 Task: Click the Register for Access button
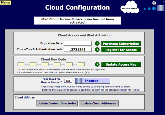tap(121, 50)
